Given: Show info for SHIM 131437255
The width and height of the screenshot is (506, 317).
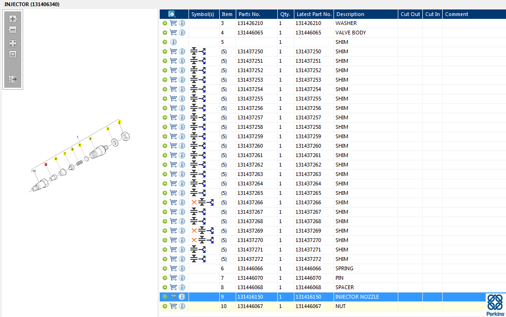Looking at the screenshot, I should [182, 99].
